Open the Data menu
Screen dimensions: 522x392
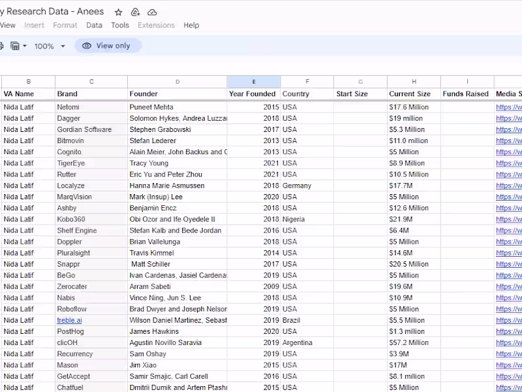[x=94, y=25]
